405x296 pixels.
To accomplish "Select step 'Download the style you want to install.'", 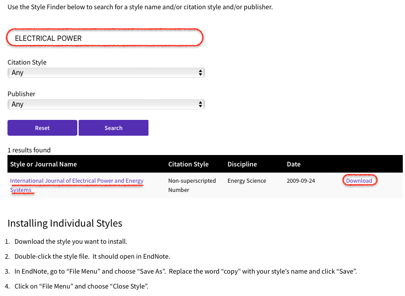I will pos(71,242).
